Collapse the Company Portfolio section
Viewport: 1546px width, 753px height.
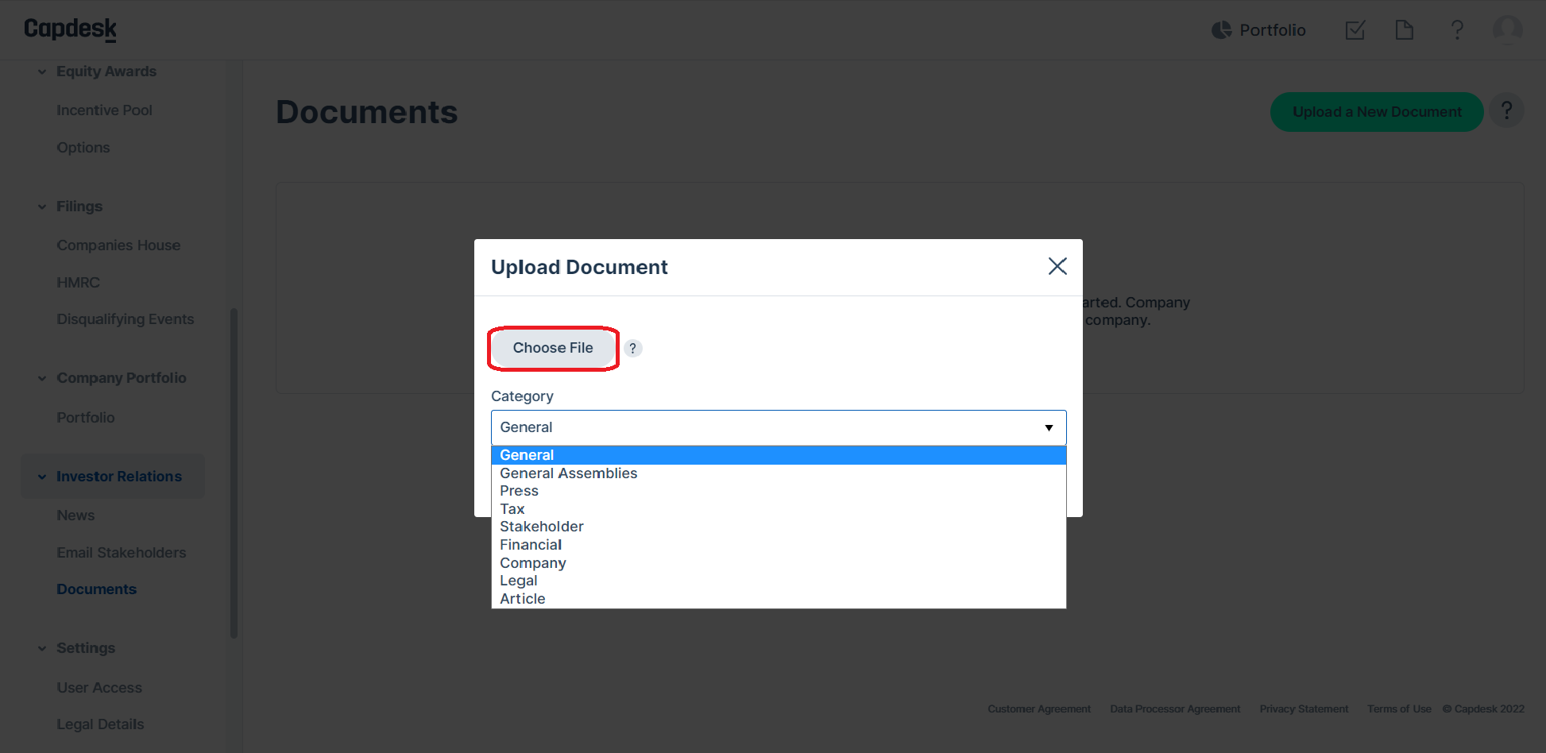[x=42, y=378]
